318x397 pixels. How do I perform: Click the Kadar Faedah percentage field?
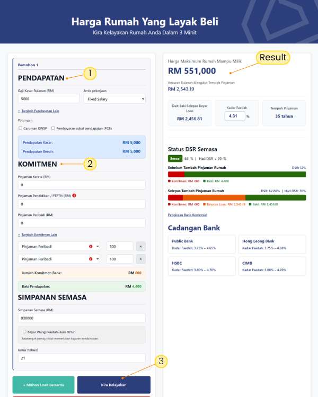[234, 116]
